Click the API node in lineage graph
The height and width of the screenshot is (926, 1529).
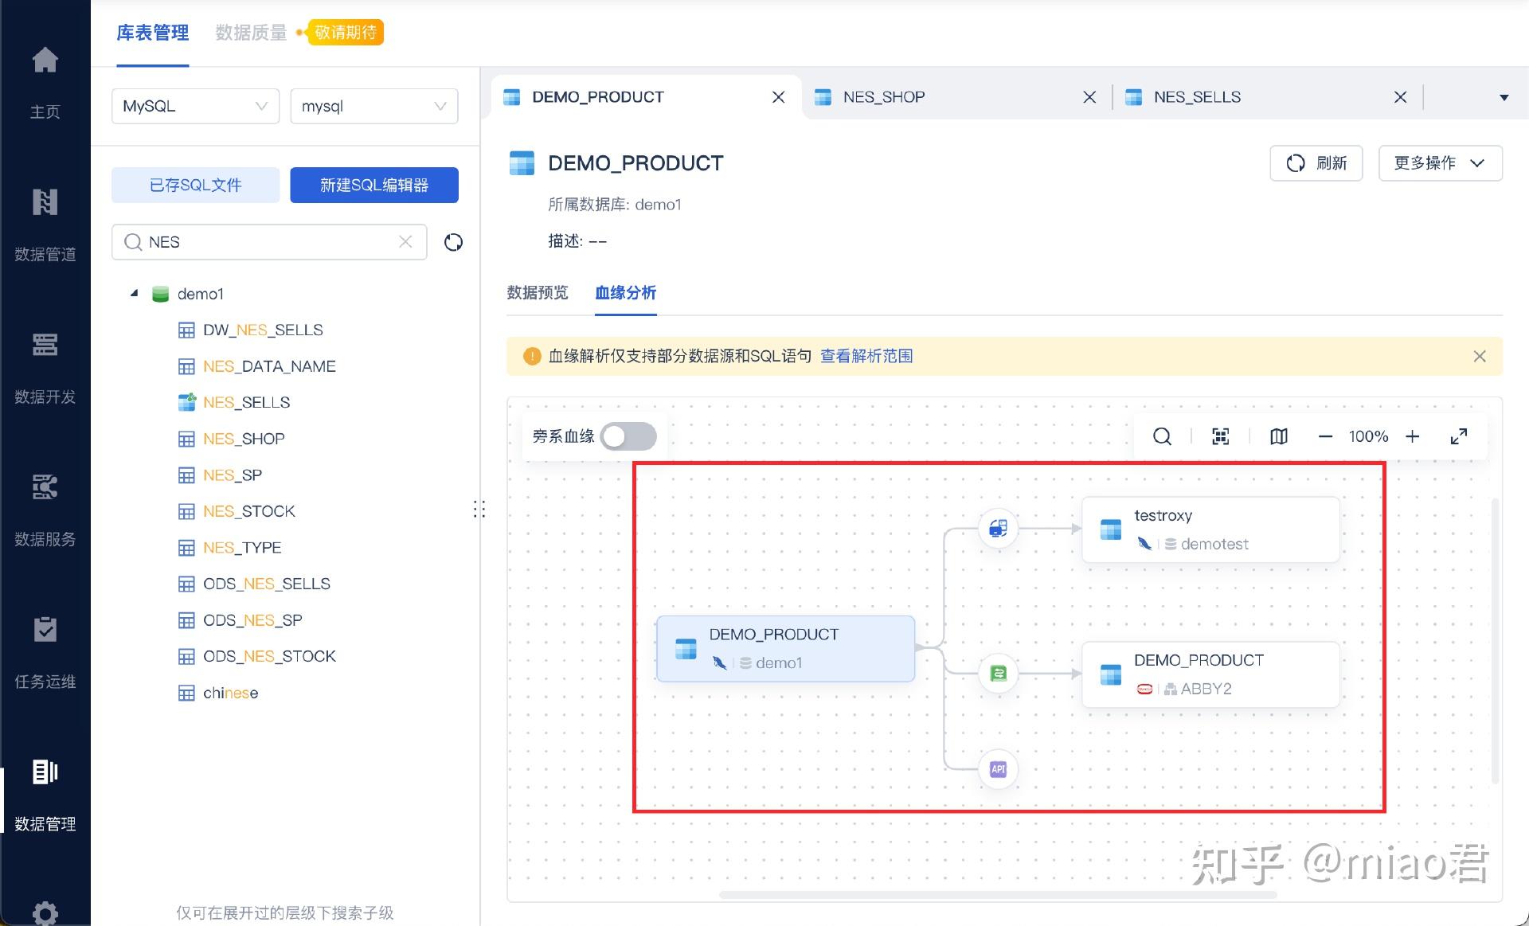(x=998, y=769)
